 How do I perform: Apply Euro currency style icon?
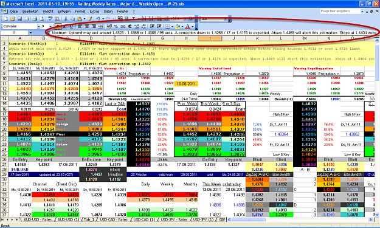[130, 26]
